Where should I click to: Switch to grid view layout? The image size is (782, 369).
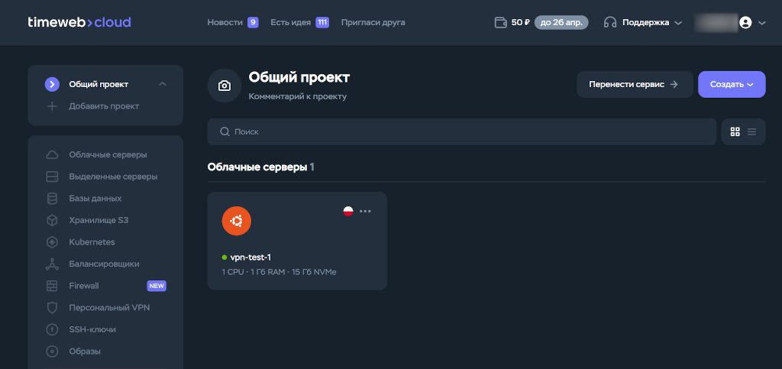tap(735, 131)
